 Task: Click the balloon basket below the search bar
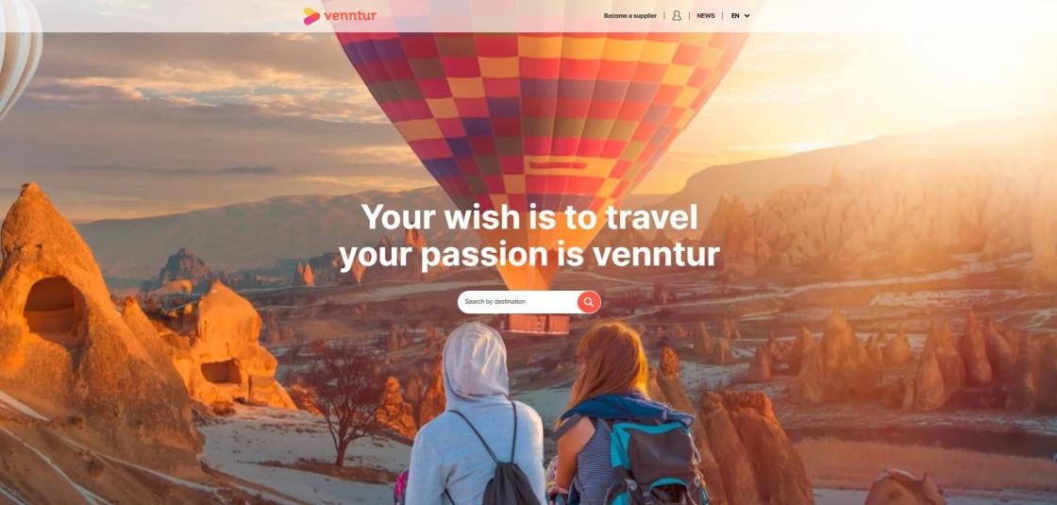[539, 324]
